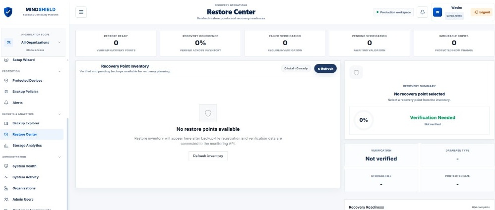Click the Organizations building icon
Screen dimensions: 495x210
coord(6,188)
